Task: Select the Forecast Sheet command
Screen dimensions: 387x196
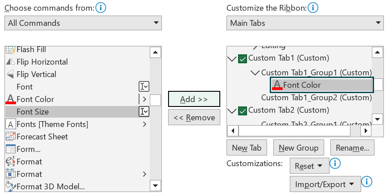Action: (x=77, y=137)
